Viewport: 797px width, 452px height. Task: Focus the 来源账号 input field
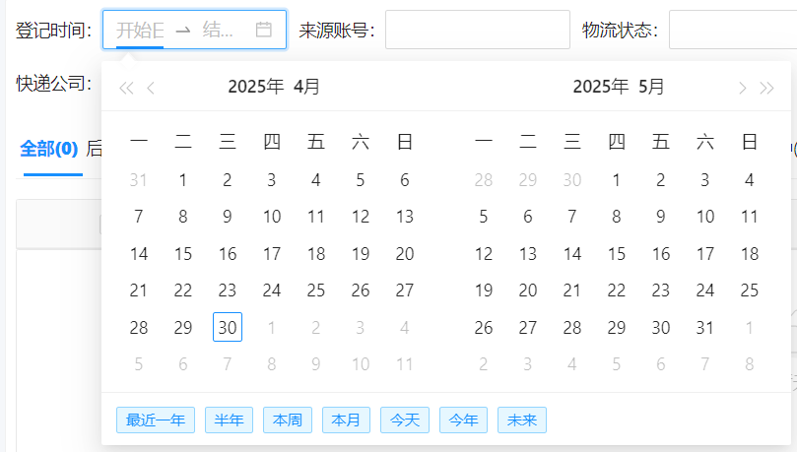[x=477, y=30]
